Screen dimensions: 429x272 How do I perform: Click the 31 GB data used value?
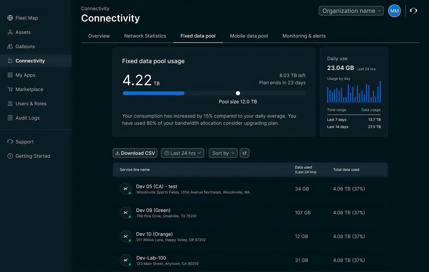coord(301,260)
